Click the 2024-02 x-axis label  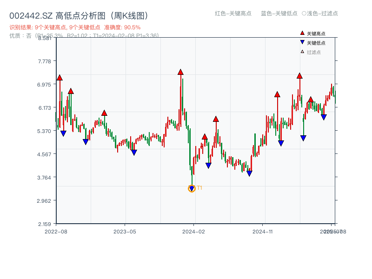pos(193,232)
